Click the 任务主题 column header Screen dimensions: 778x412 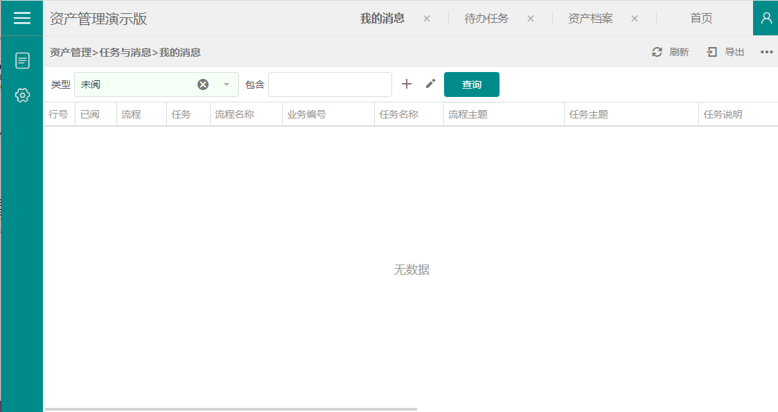631,114
